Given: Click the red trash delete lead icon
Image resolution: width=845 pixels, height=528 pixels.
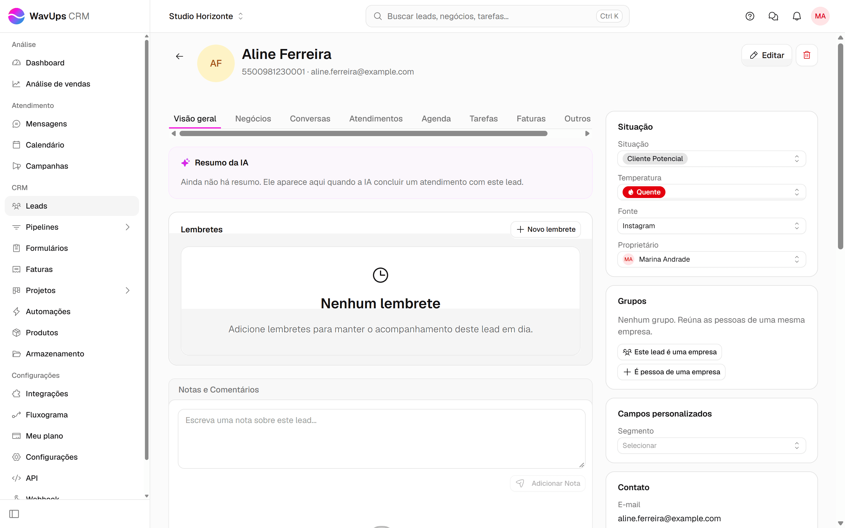Looking at the screenshot, I should click(x=807, y=55).
